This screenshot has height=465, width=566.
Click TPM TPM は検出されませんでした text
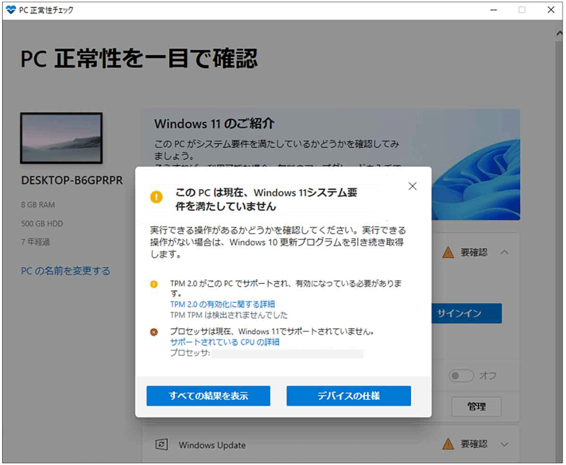[229, 315]
